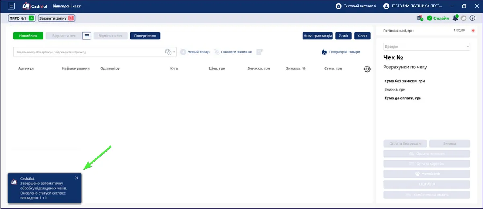Click the Ціна, грн column header

click(x=217, y=68)
